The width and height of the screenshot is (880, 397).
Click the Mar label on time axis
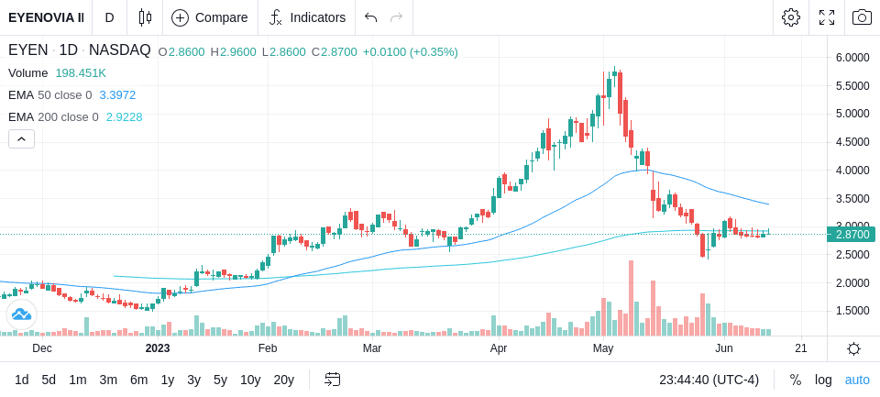pos(371,348)
